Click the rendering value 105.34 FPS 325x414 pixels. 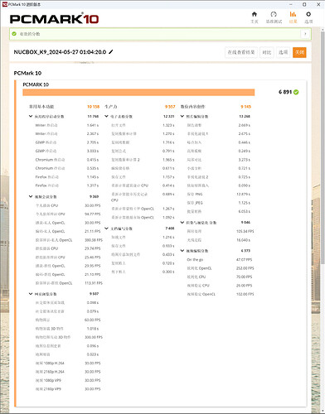click(x=245, y=231)
